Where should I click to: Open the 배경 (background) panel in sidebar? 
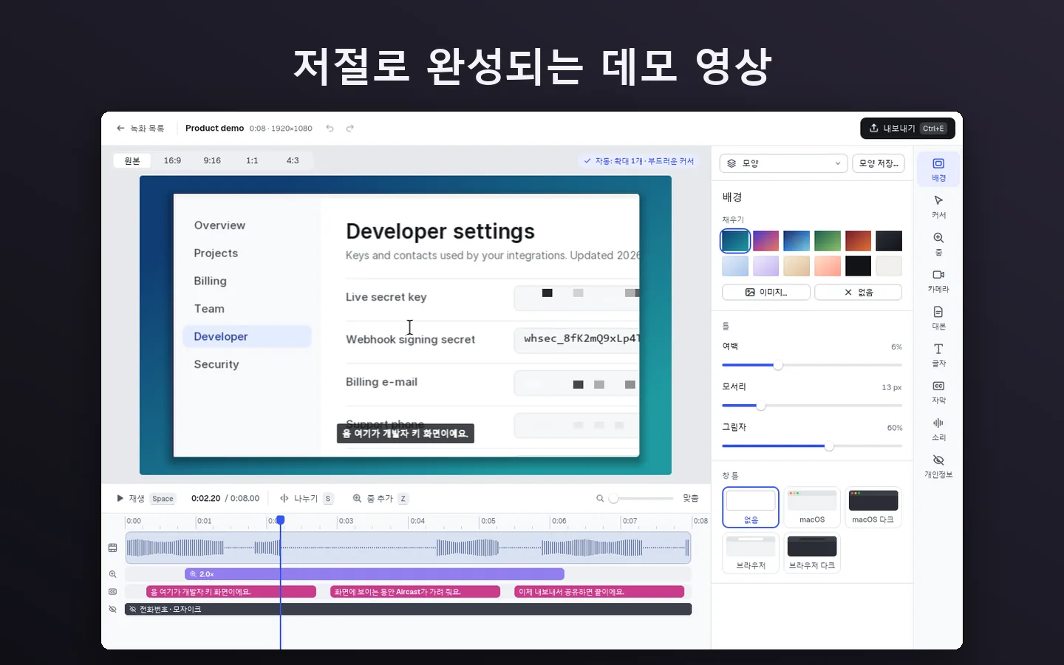coord(938,169)
